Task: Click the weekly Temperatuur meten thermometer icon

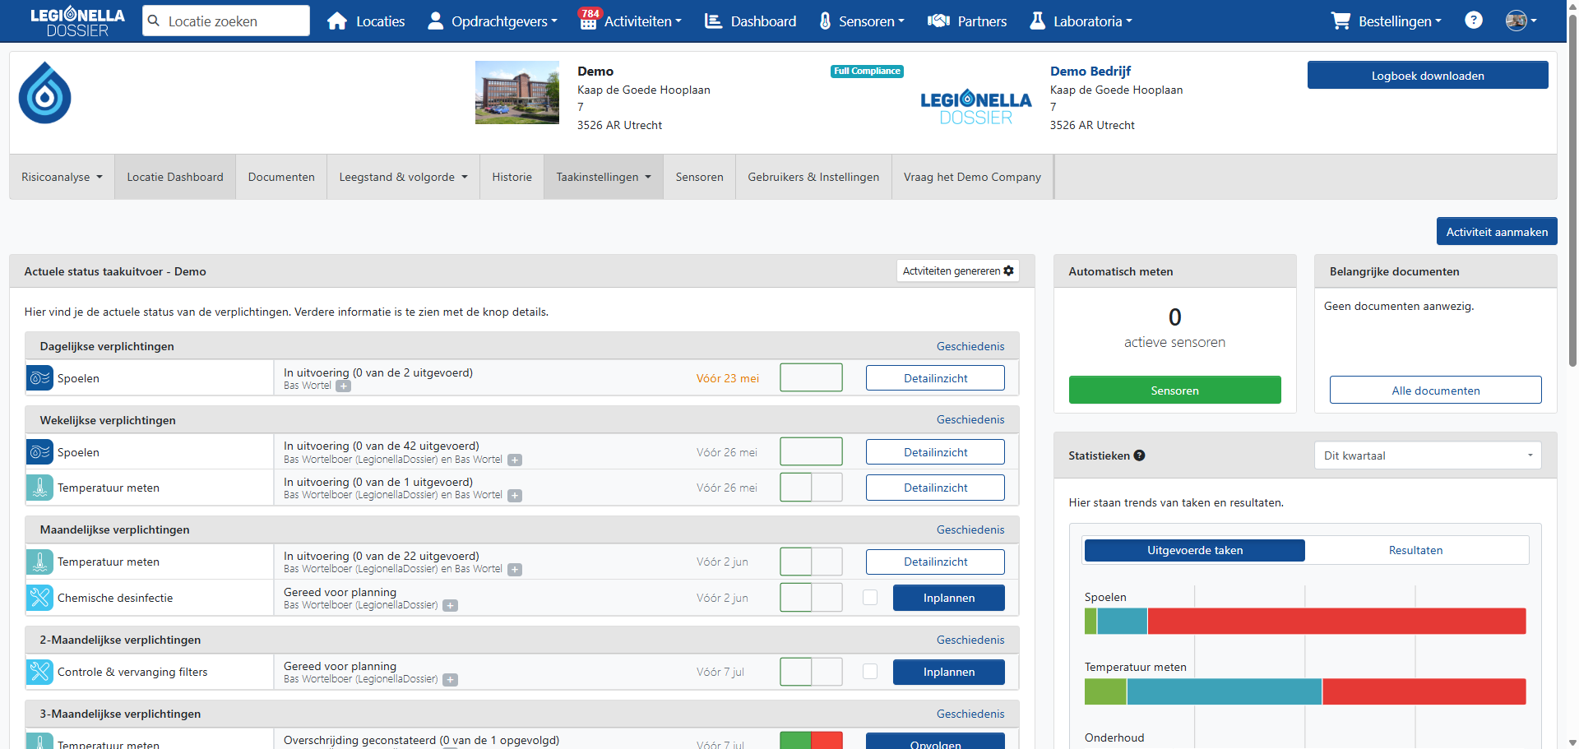Action: (x=39, y=488)
